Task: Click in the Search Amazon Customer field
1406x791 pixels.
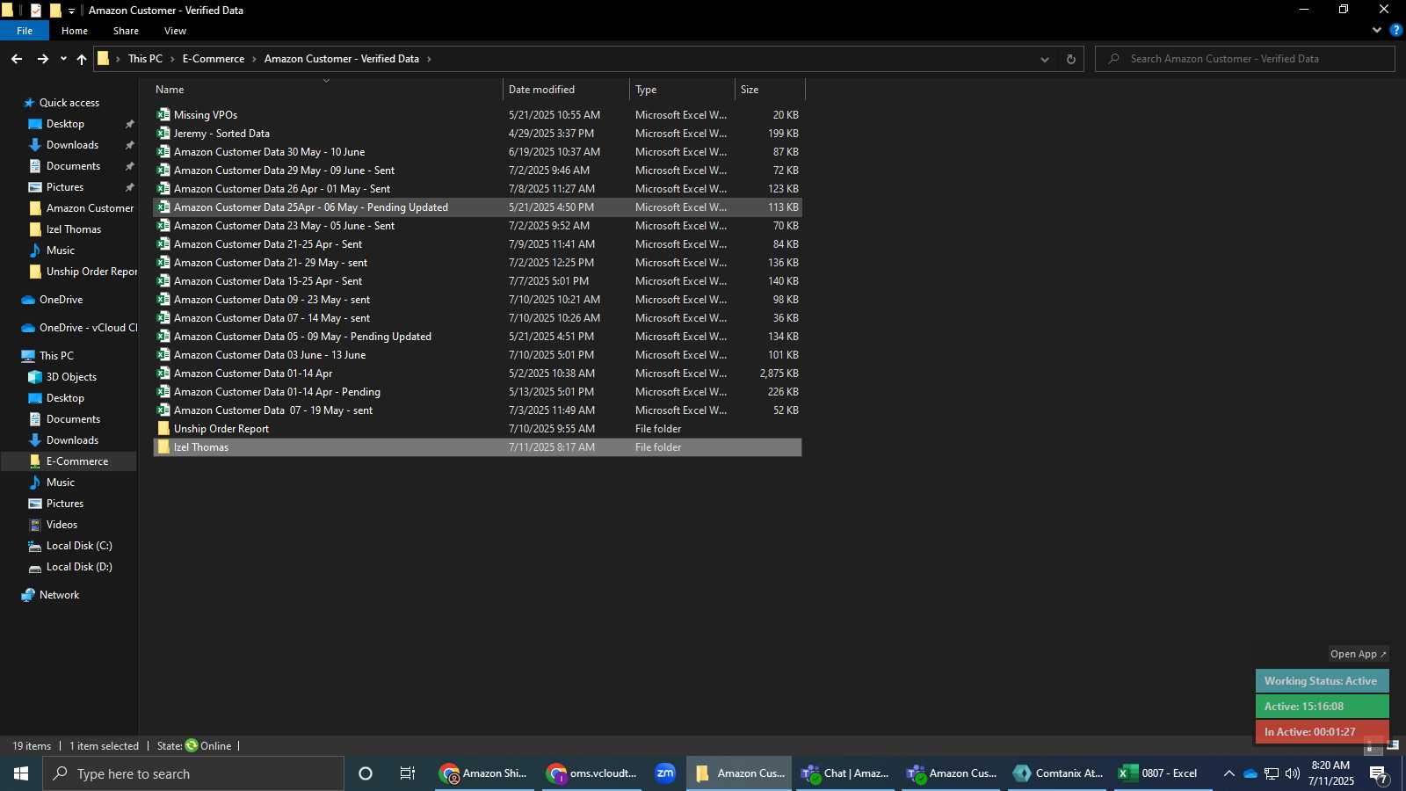Action: (x=1245, y=59)
